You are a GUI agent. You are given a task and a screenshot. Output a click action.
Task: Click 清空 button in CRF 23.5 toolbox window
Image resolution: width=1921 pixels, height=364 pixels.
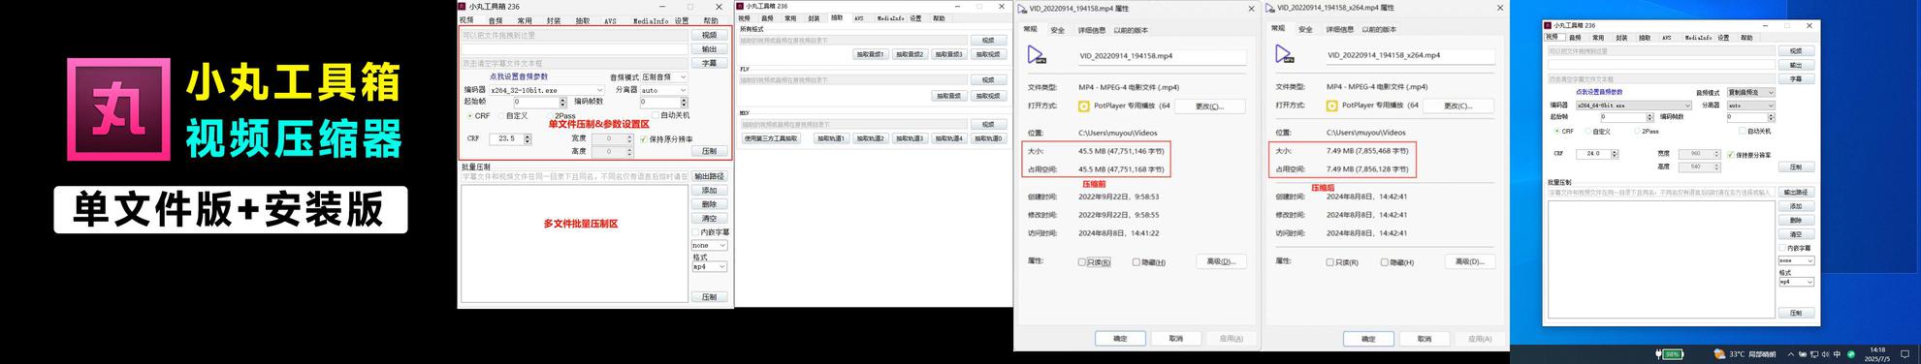coord(709,218)
